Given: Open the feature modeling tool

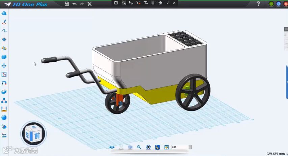Looking at the screenshot, I should 4,39.
